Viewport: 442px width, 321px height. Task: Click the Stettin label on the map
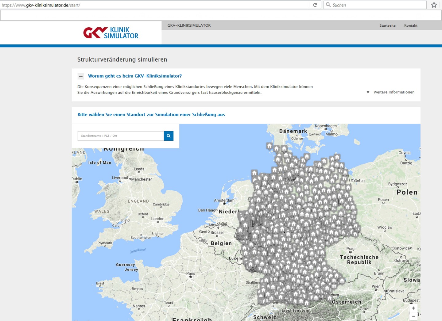click(x=359, y=181)
